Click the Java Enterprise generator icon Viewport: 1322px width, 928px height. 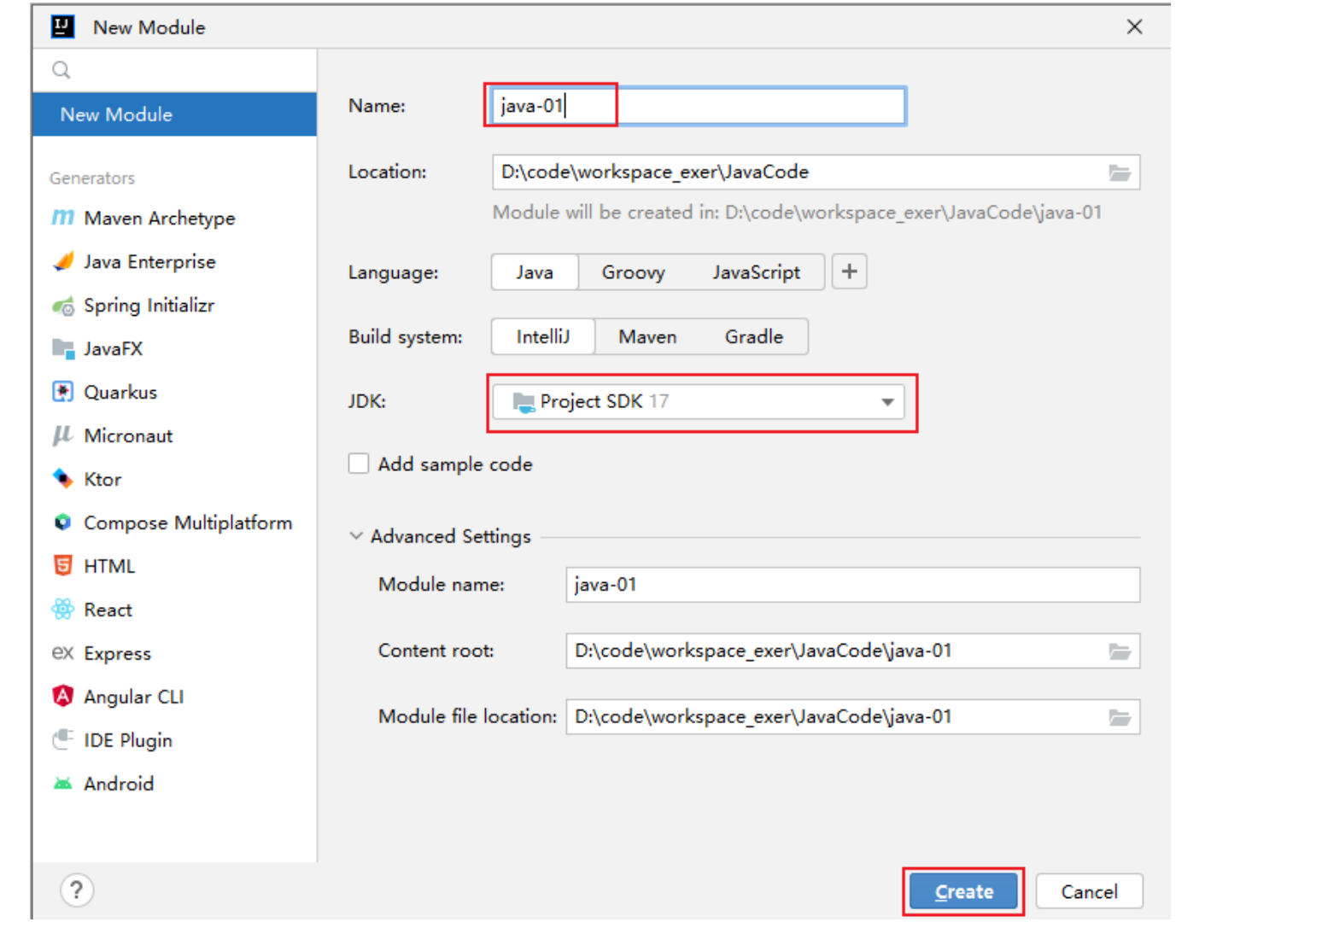pyautogui.click(x=62, y=261)
